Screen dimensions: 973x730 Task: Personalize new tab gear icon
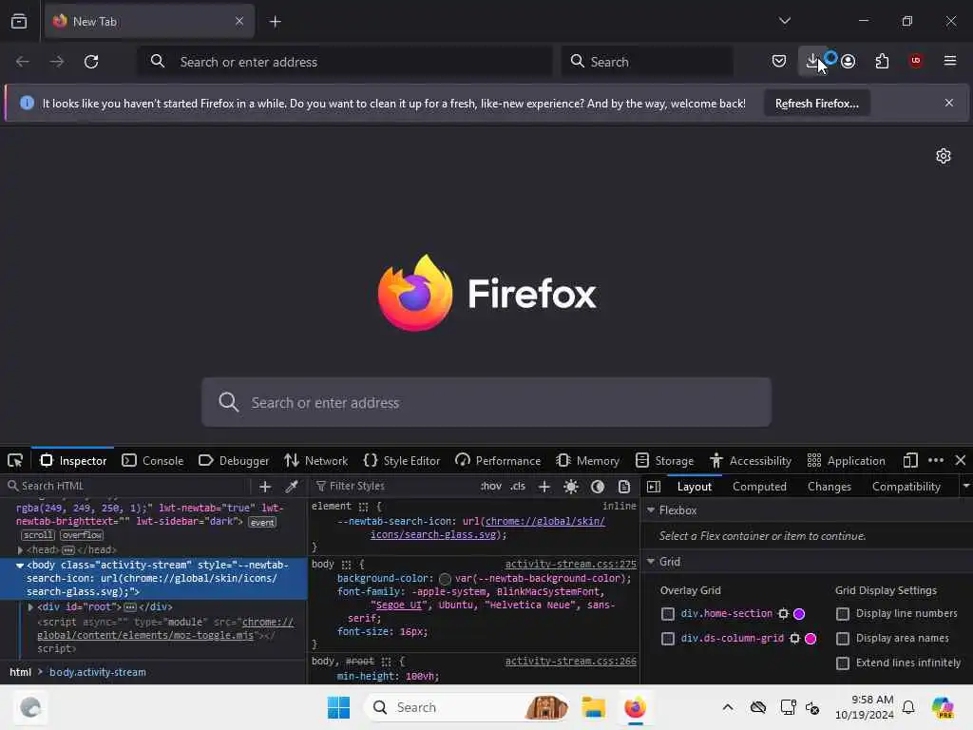[x=944, y=156]
